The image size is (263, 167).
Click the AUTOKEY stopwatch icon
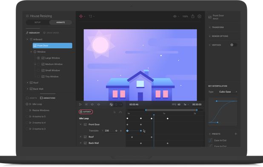point(81,112)
